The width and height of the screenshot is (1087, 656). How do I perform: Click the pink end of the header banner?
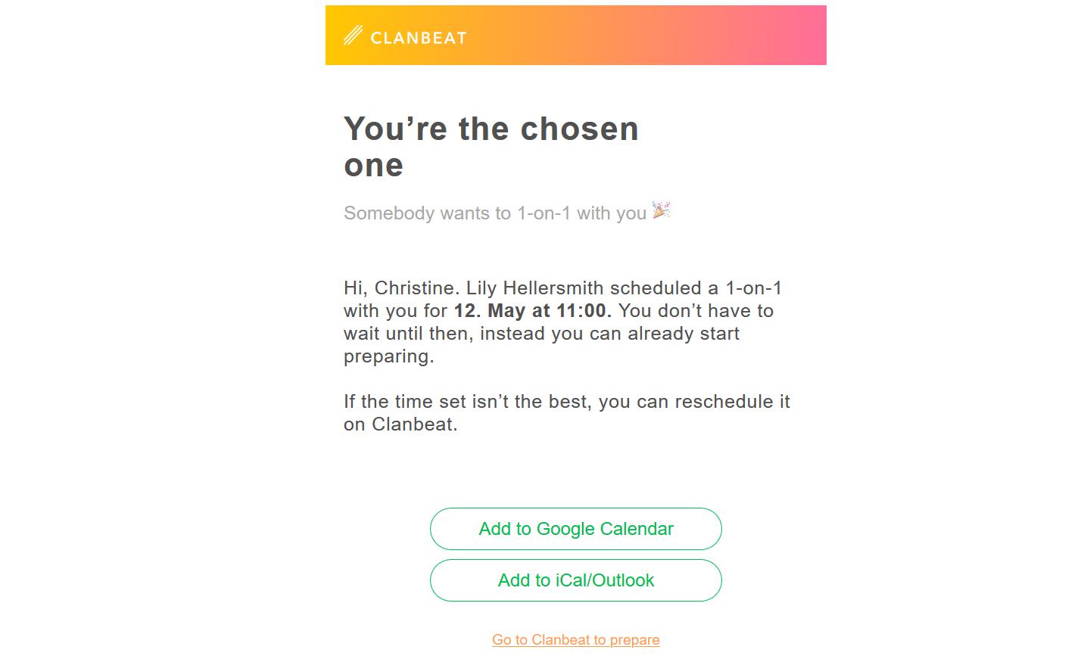click(x=802, y=35)
